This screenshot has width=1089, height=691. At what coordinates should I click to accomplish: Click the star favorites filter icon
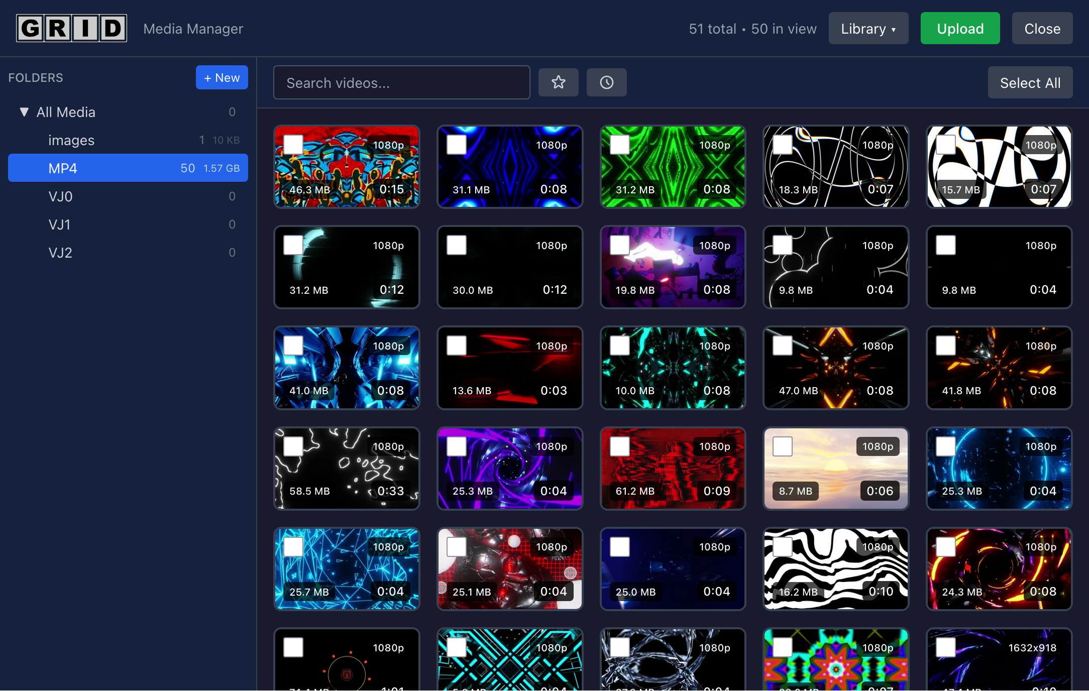coord(558,82)
